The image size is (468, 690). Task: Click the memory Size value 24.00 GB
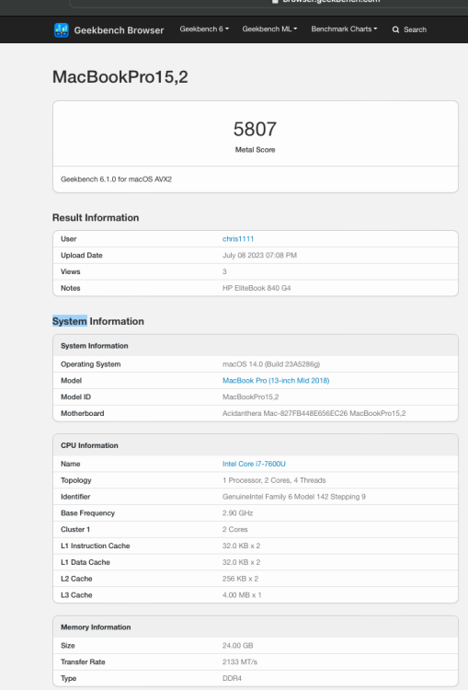click(x=237, y=646)
